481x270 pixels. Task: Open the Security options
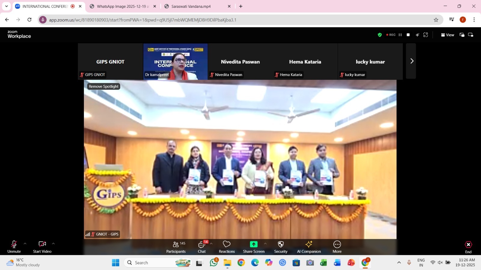280,247
